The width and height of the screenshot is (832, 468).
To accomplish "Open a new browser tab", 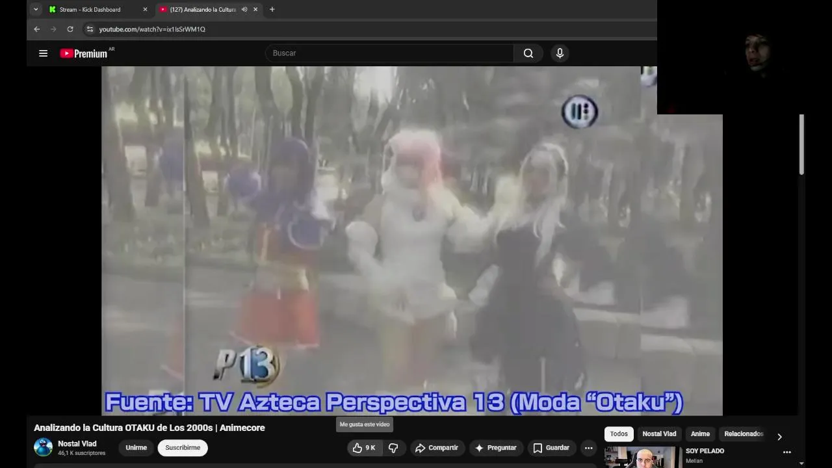I will [272, 10].
